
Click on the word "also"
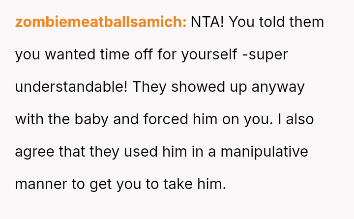coord(299,119)
